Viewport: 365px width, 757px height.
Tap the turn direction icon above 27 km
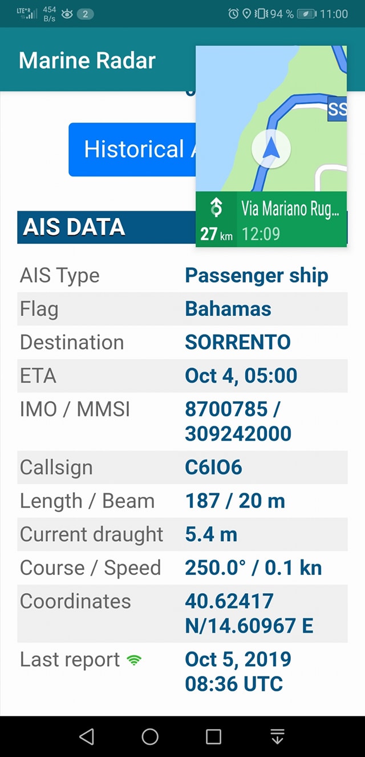pos(216,207)
